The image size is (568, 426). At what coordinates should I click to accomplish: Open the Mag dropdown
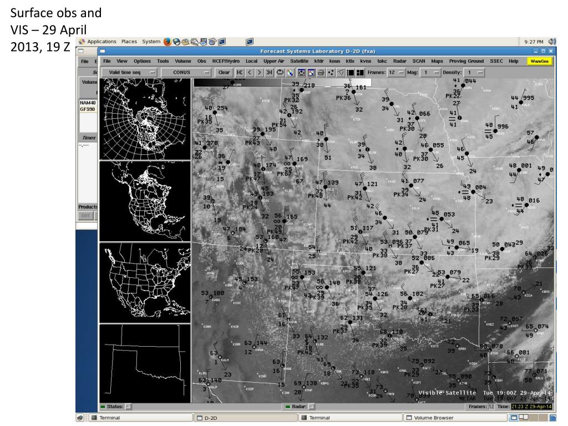431,73
